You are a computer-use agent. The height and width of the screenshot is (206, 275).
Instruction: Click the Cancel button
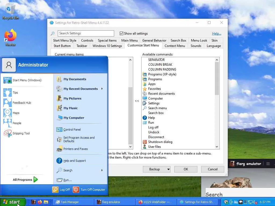pos(213,169)
